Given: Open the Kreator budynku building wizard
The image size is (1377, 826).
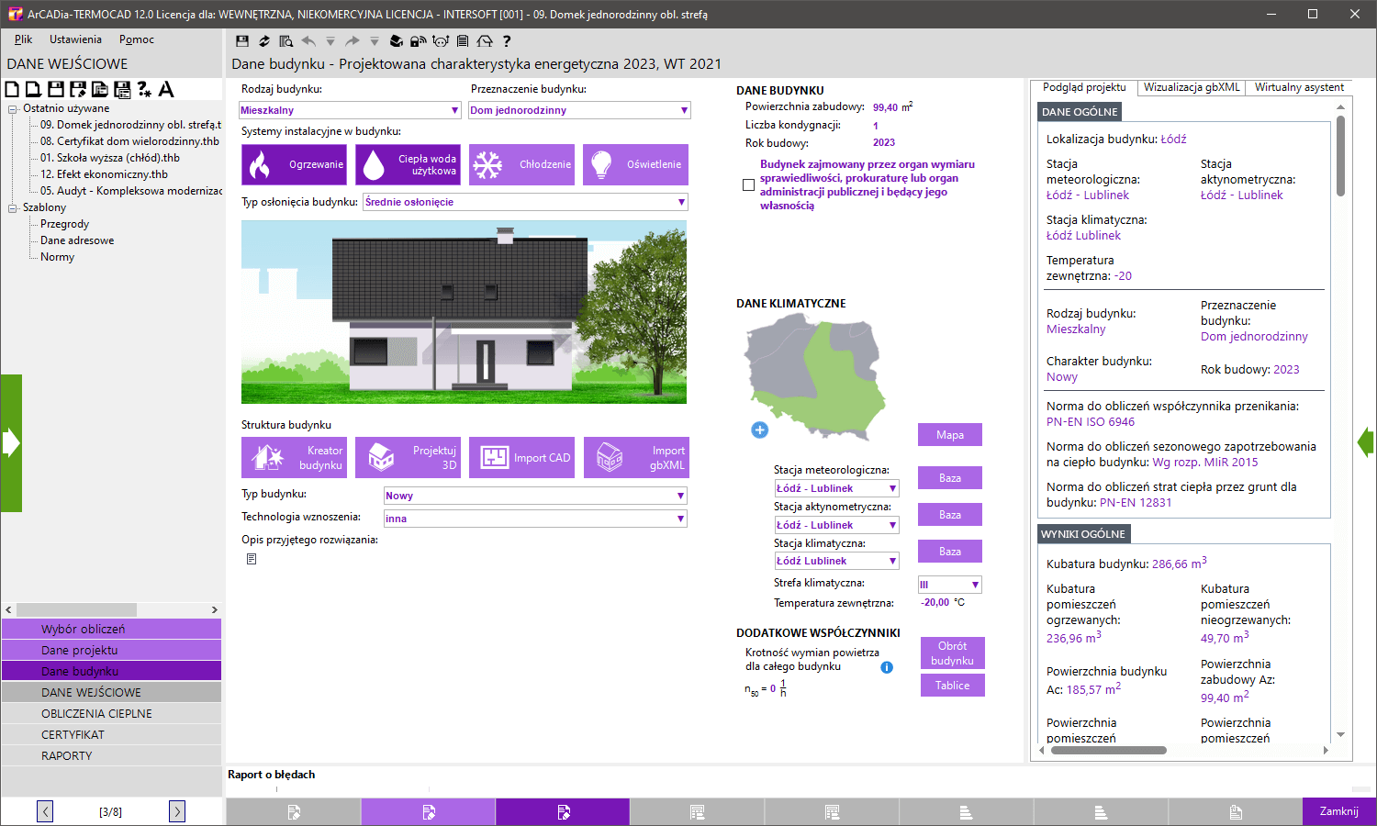Looking at the screenshot, I should point(294,457).
